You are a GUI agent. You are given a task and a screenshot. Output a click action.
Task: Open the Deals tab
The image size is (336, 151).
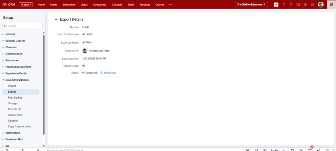tap(131, 5)
